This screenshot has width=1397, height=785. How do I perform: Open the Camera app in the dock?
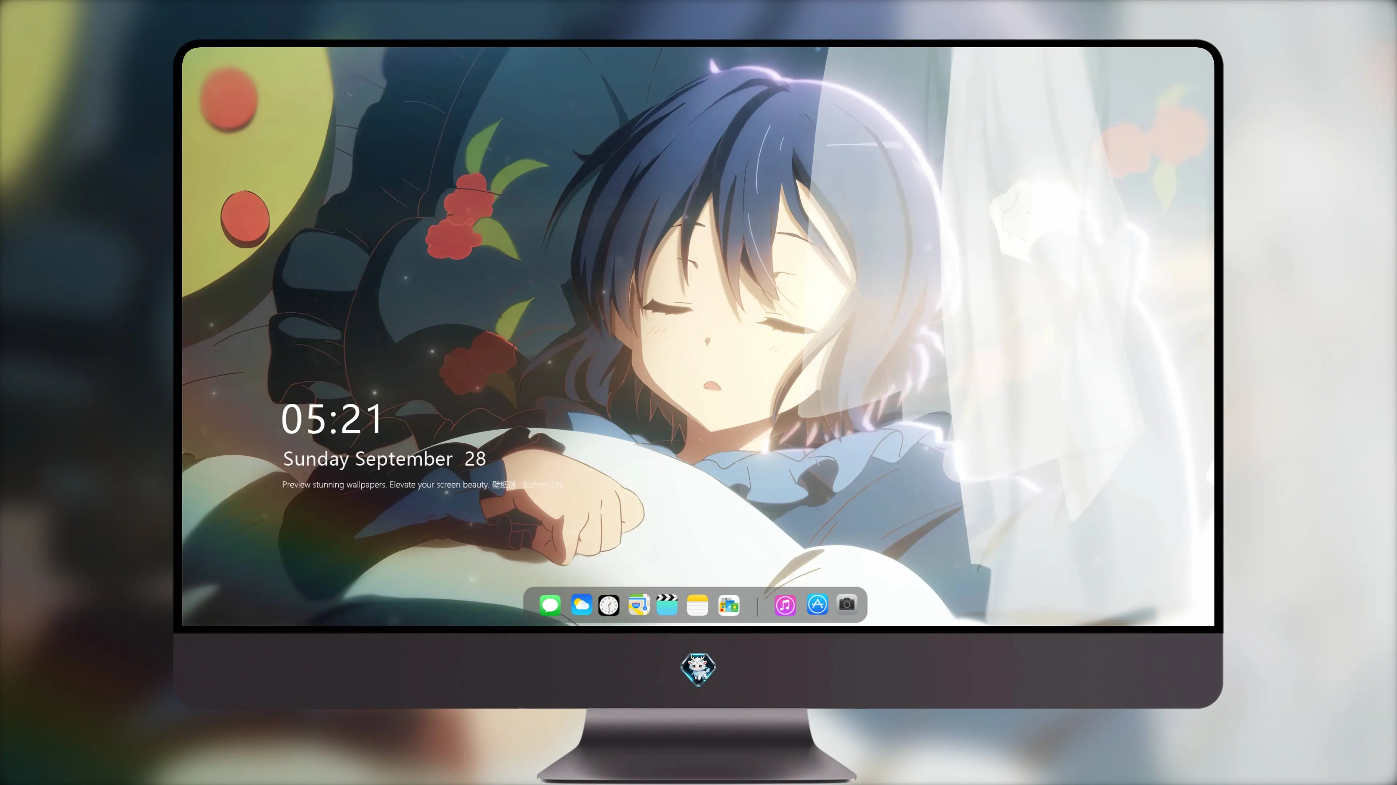847,605
